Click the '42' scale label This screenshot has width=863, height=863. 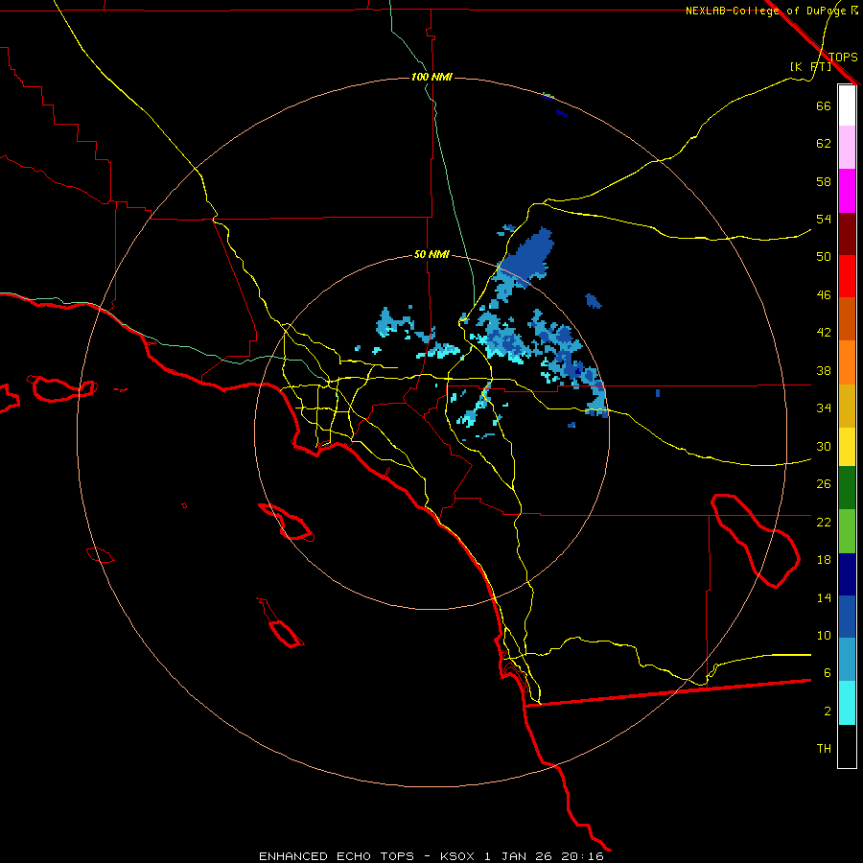point(824,333)
